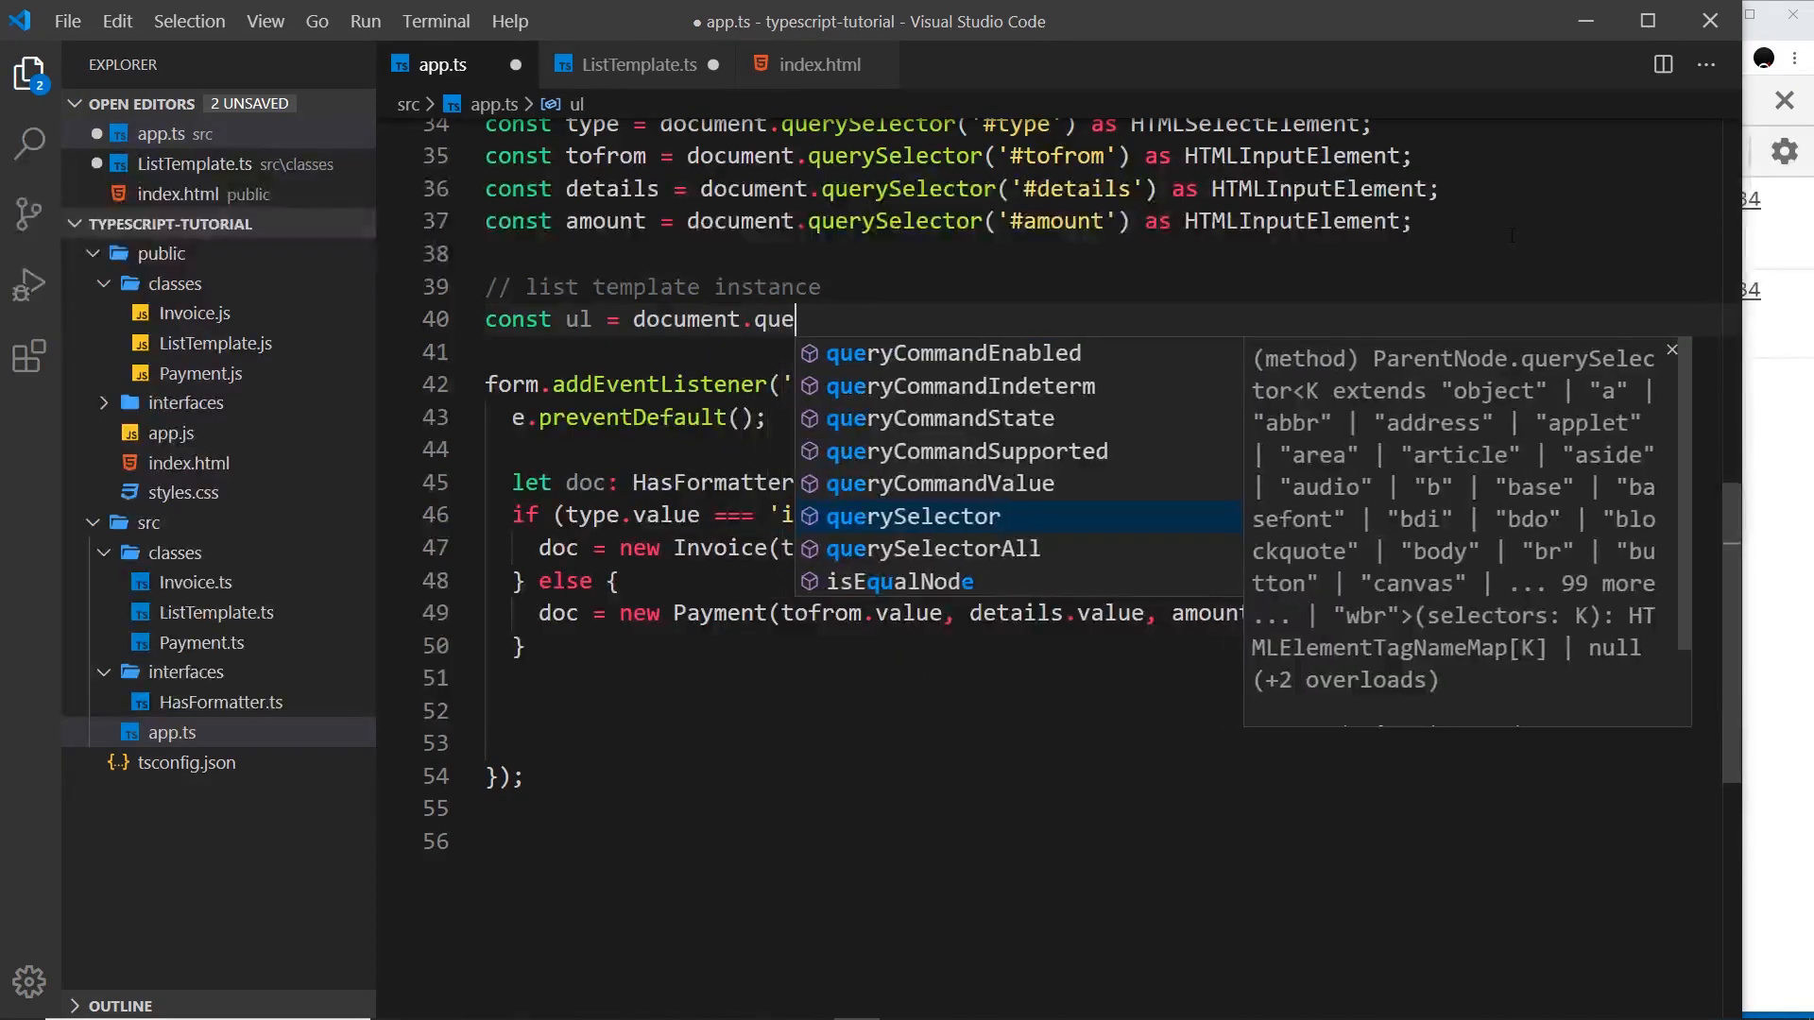Choose querySelector from the suggestions
The height and width of the screenshot is (1020, 1814).
pyautogui.click(x=1018, y=517)
